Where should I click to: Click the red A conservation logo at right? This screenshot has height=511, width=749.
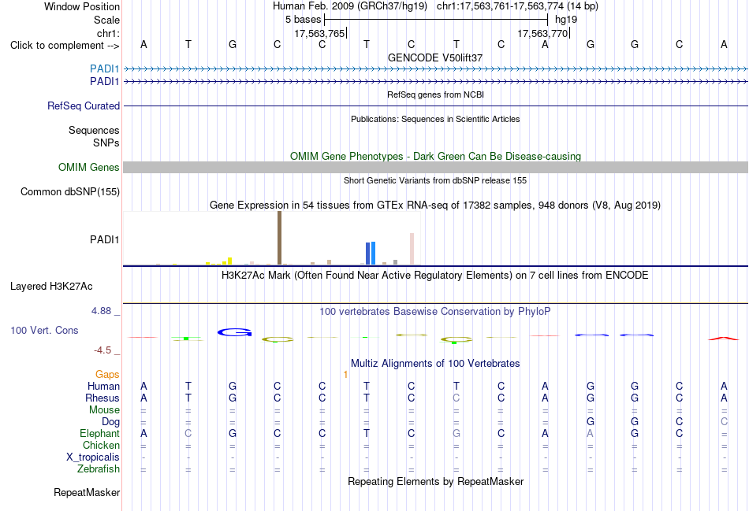click(x=723, y=339)
